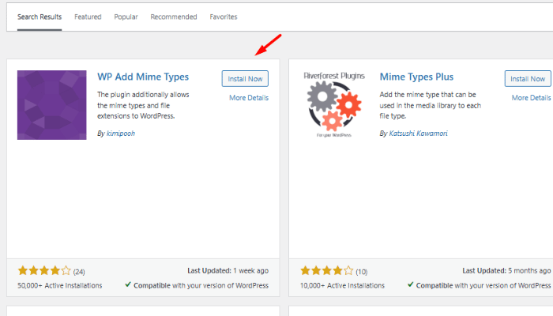This screenshot has width=553, height=316.
Task: Visit author Katsushi Kawamori's link
Action: [419, 134]
